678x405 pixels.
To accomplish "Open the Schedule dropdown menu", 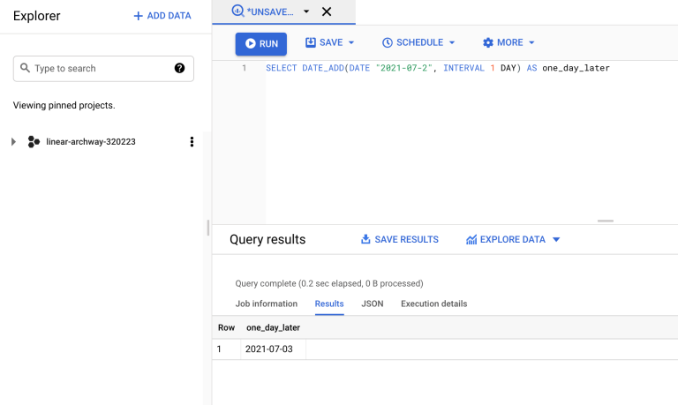I will click(452, 42).
